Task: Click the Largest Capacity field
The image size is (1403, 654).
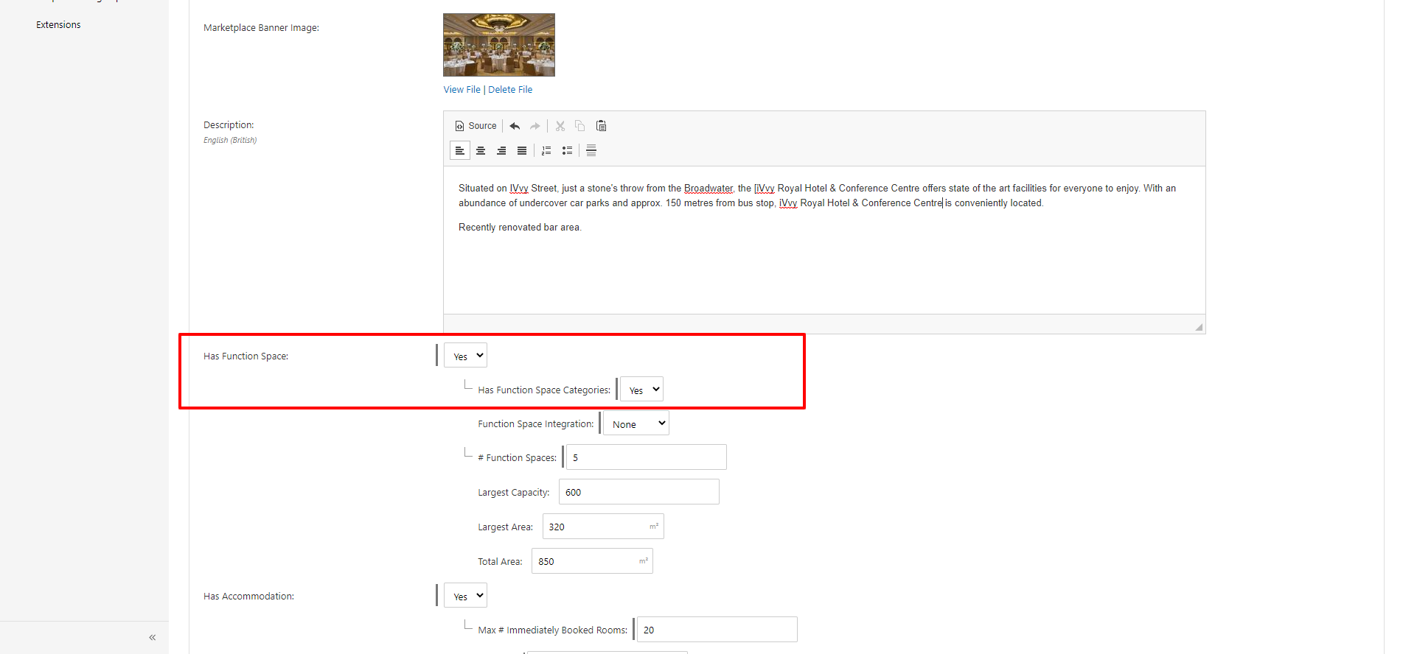Action: (639, 492)
